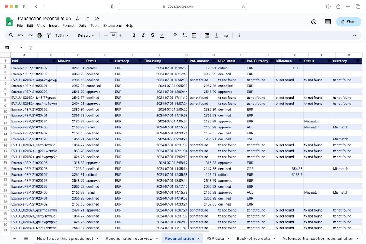Image resolution: width=366 pixels, height=244 pixels.
Task: Print the spreadsheet
Action: coord(39,35)
